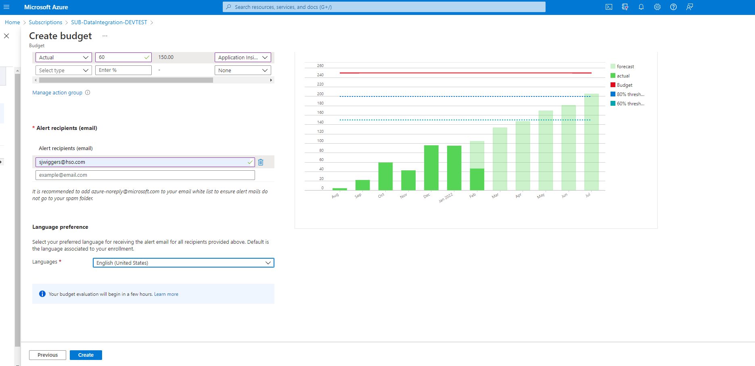Delete the sjwiggers@hso.com recipient with trash icon
Image resolution: width=755 pixels, height=366 pixels.
point(261,162)
